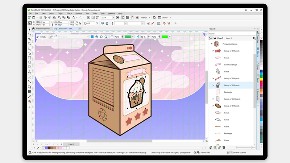Select the Text tool
This screenshot has height=163, width=290.
pyautogui.click(x=29, y=72)
